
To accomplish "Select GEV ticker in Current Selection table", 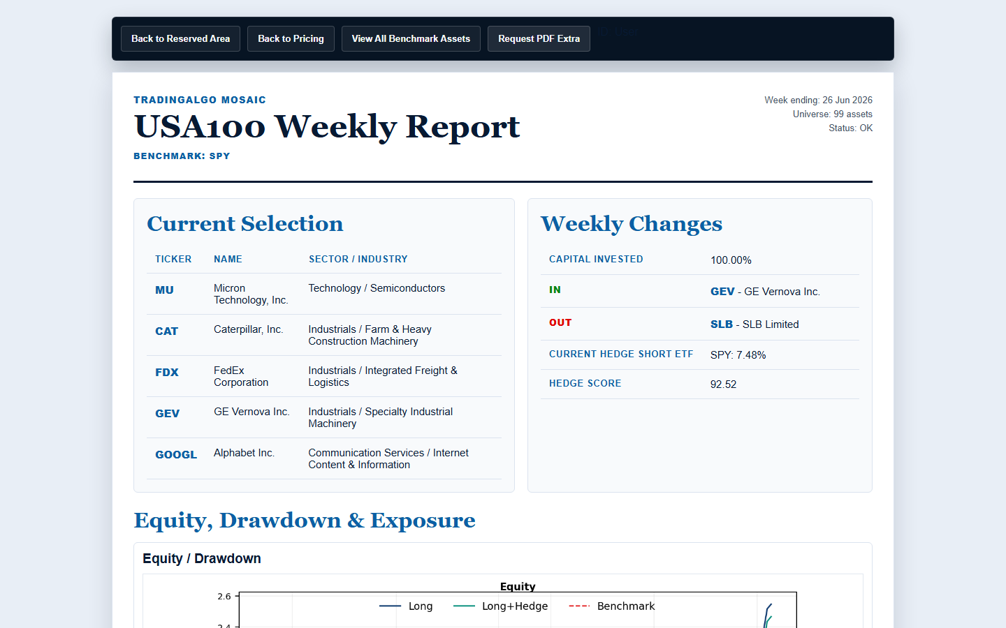I will [x=167, y=414].
